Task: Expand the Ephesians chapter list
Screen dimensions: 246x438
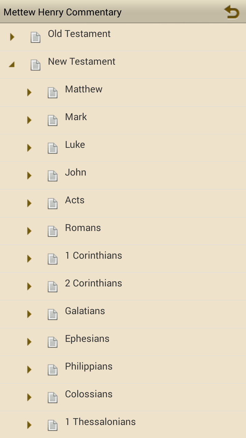Action: point(29,342)
